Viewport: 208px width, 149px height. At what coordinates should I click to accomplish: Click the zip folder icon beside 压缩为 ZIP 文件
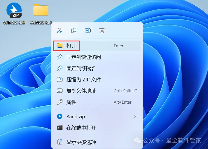point(60,80)
